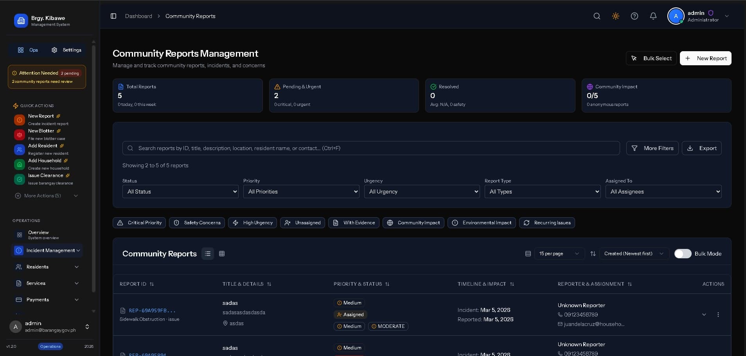Sort by Report ID column arrows
The height and width of the screenshot is (356, 746).
[x=152, y=284]
